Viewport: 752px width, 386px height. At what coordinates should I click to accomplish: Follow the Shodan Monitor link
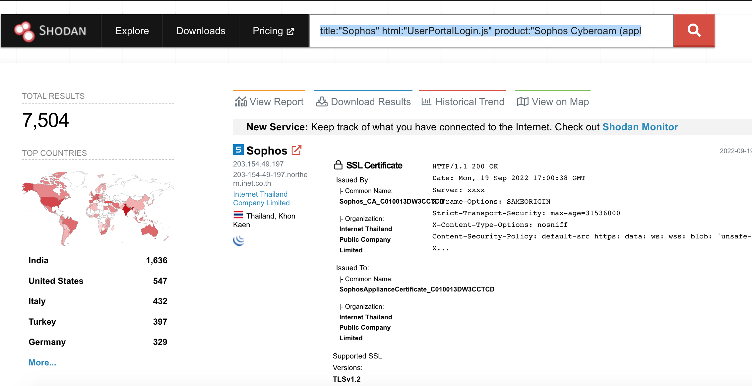[x=640, y=127]
